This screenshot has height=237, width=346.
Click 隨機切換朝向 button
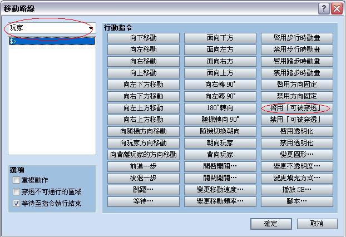pyautogui.click(x=220, y=131)
